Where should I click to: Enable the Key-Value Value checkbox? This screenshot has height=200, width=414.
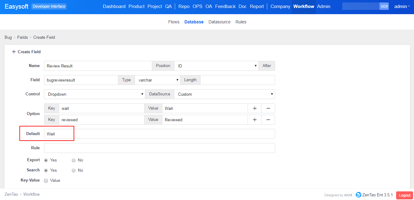46,181
